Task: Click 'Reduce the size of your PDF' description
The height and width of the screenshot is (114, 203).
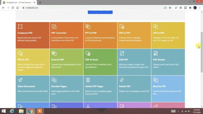Action: 29,39
